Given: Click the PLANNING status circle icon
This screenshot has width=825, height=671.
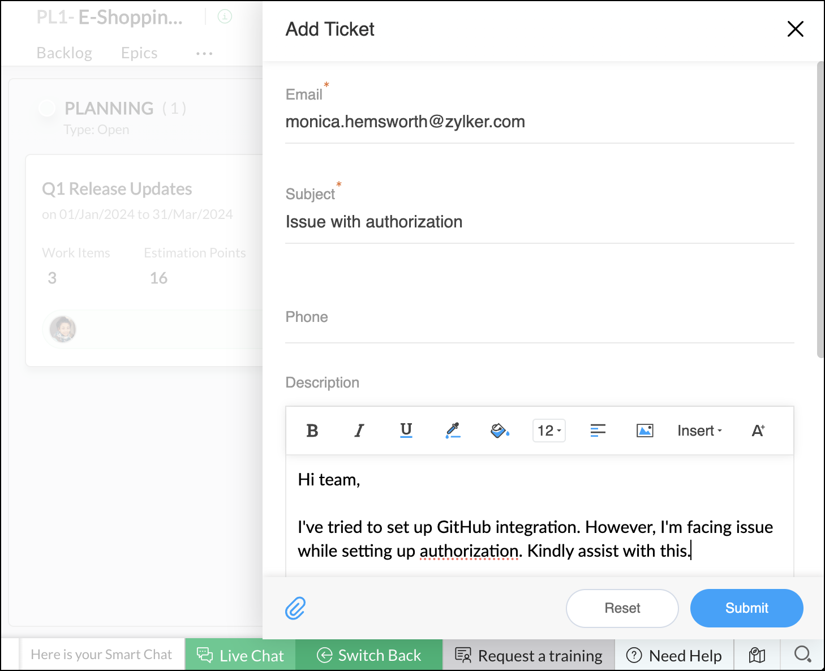Looking at the screenshot, I should pos(47,107).
